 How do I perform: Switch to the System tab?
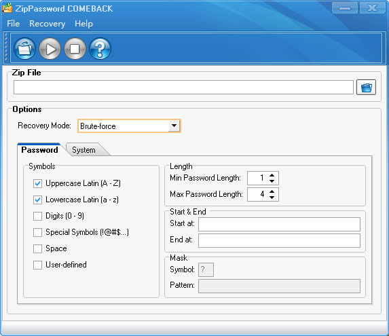pos(84,150)
